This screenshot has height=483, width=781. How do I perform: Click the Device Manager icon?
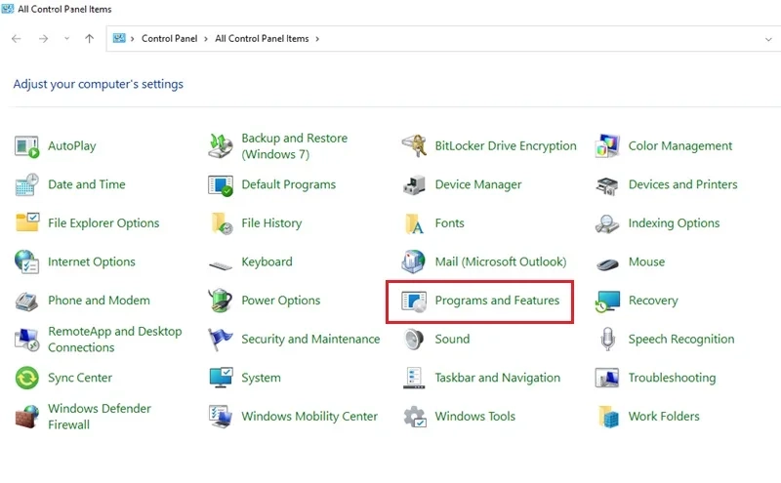(x=414, y=184)
